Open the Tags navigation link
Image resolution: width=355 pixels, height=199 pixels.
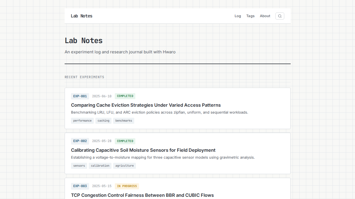point(250,16)
